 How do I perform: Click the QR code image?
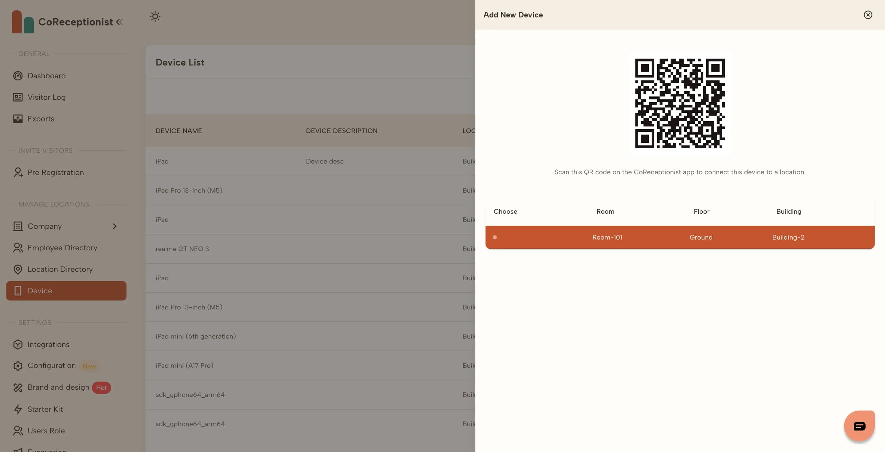tap(680, 103)
